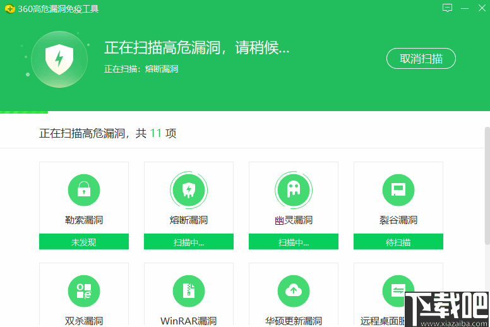
Task: Minimize the 360 tool window
Action: 465,8
